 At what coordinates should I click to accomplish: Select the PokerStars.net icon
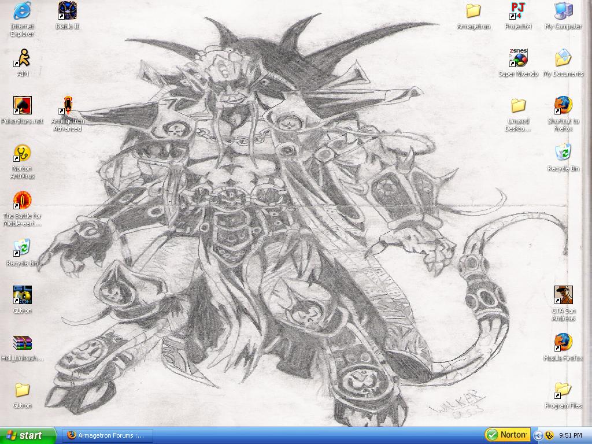tap(23, 106)
